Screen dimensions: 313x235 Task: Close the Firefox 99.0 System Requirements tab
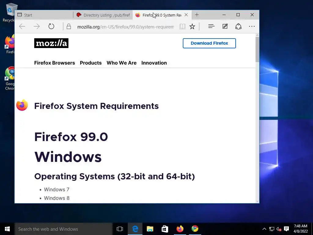186,15
